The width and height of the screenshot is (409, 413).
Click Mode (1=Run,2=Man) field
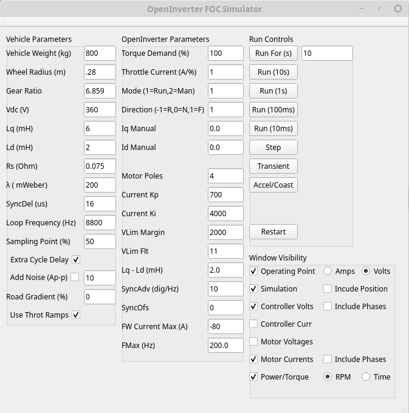click(x=225, y=91)
